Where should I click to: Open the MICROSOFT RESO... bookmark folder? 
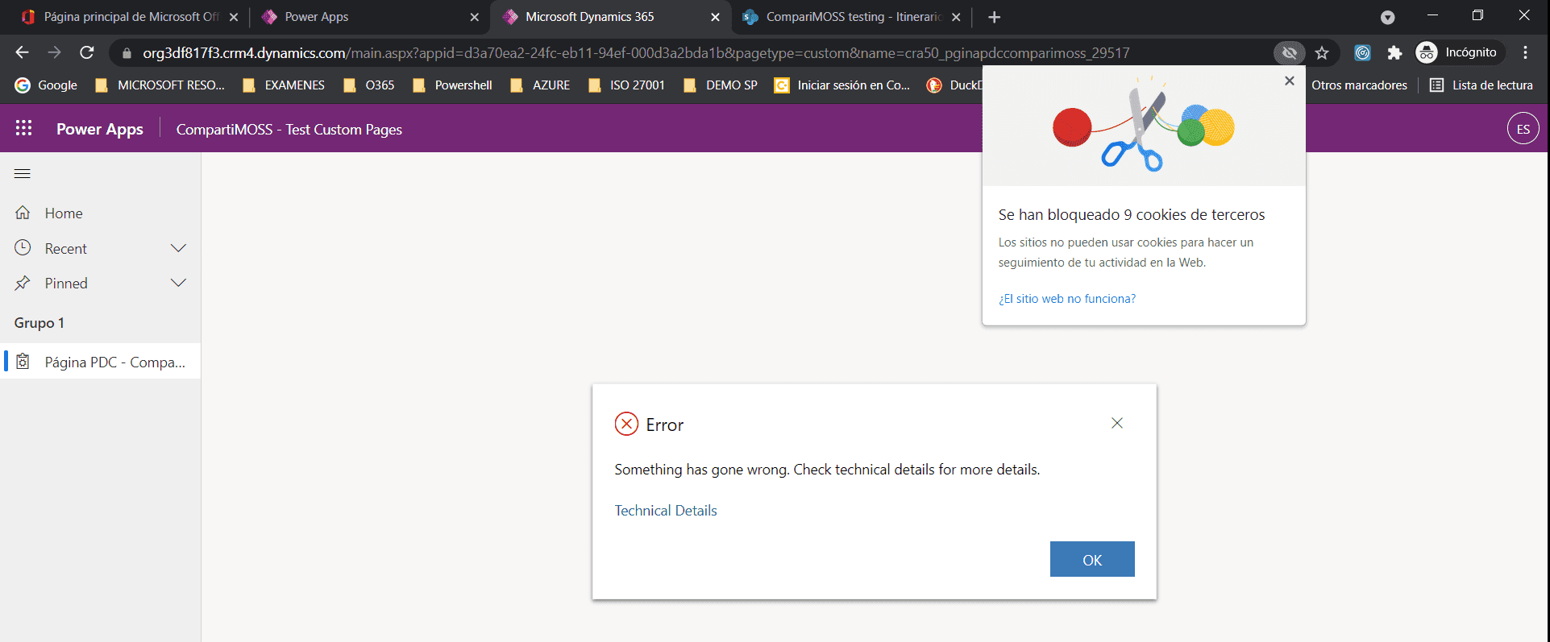pyautogui.click(x=160, y=85)
